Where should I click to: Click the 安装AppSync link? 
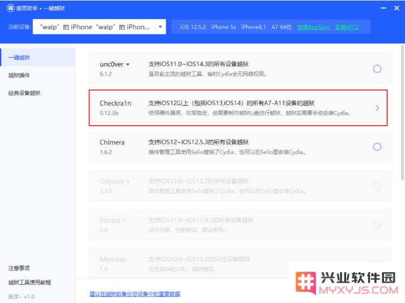[x=314, y=27]
